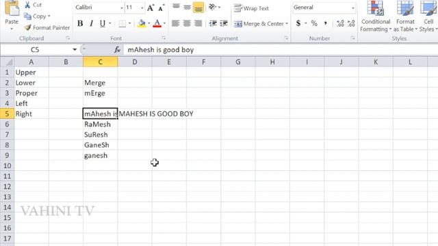This screenshot has height=246, width=438.
Task: Set Middle Align vertical alignment
Action: coord(187,7)
